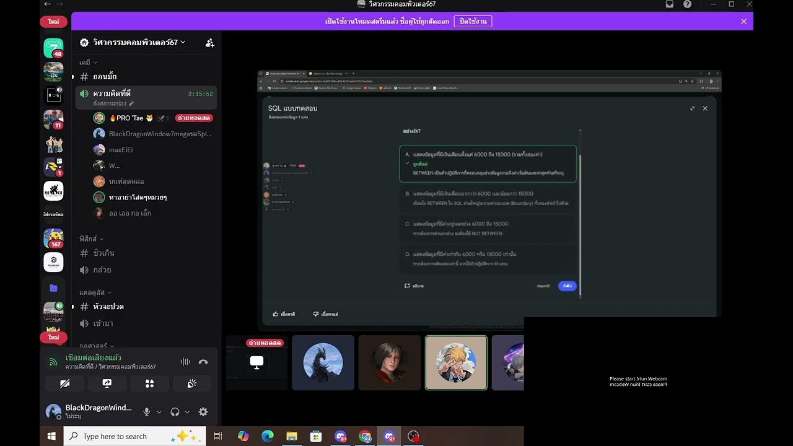
Task: Open Microsoft Edge from the taskbar
Action: click(x=268, y=436)
